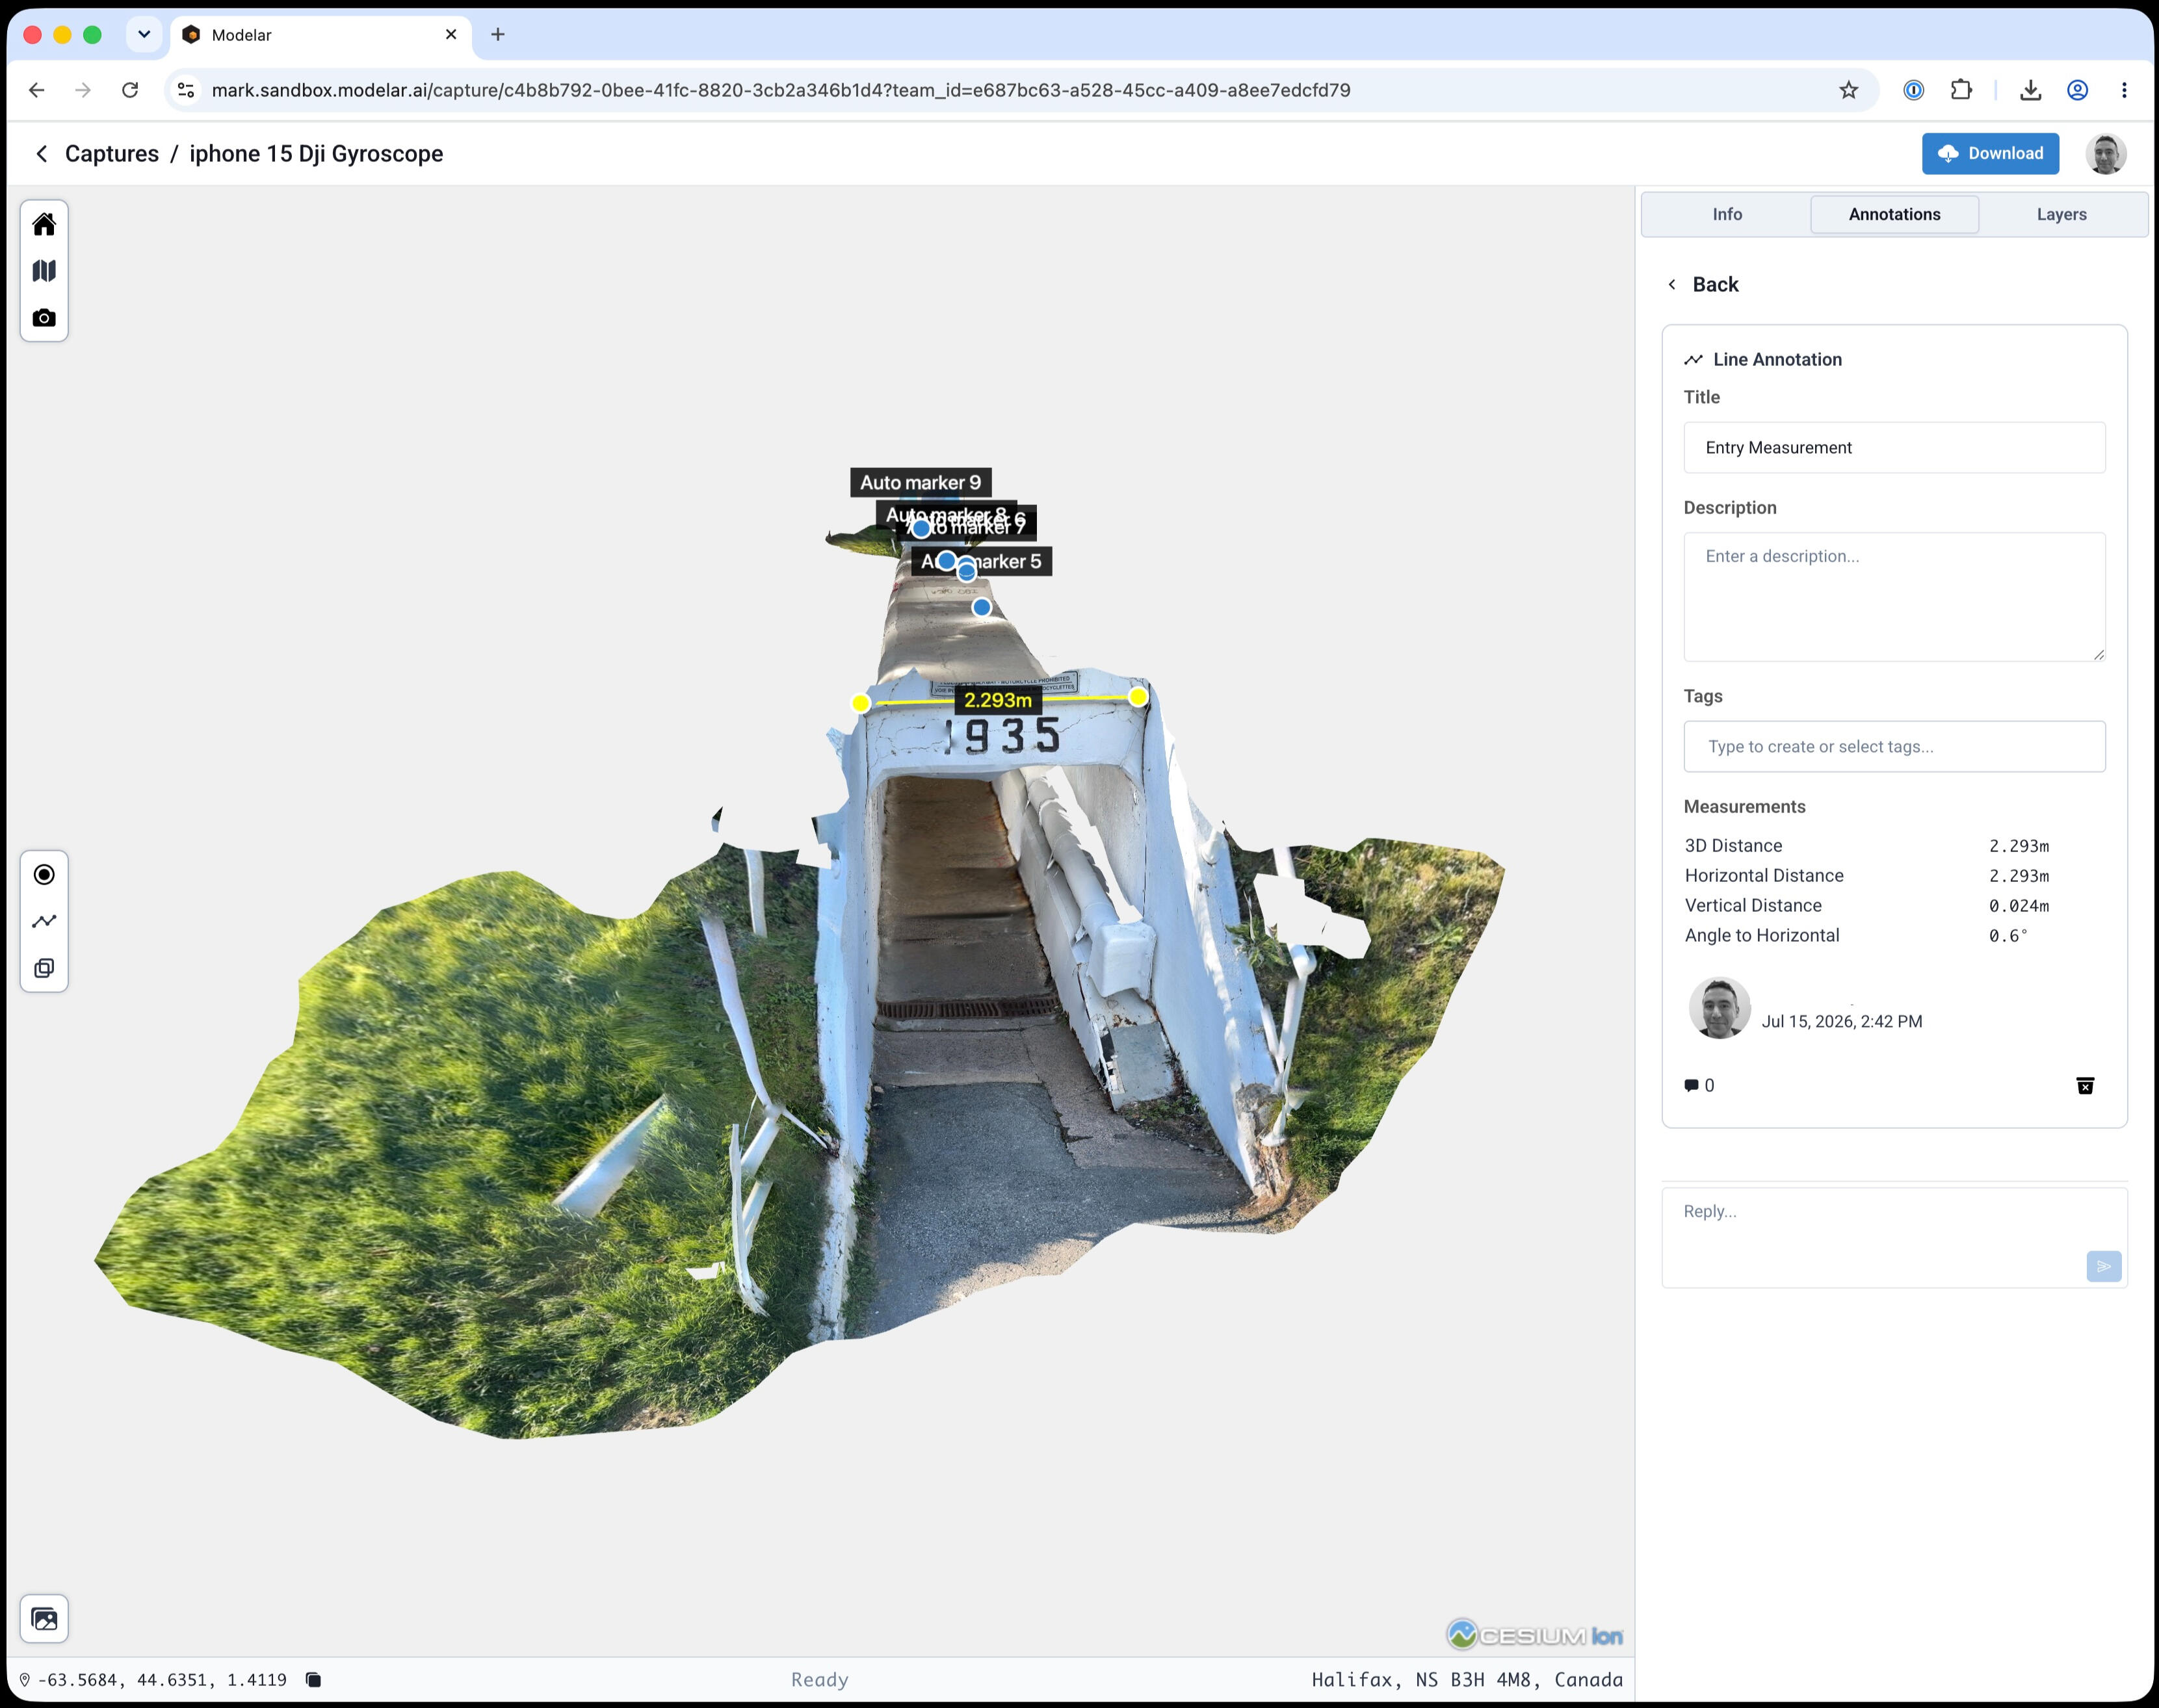Screen dimensions: 2159x1708
Task: Bookmark this page with the star icon
Action: pos(1849,90)
